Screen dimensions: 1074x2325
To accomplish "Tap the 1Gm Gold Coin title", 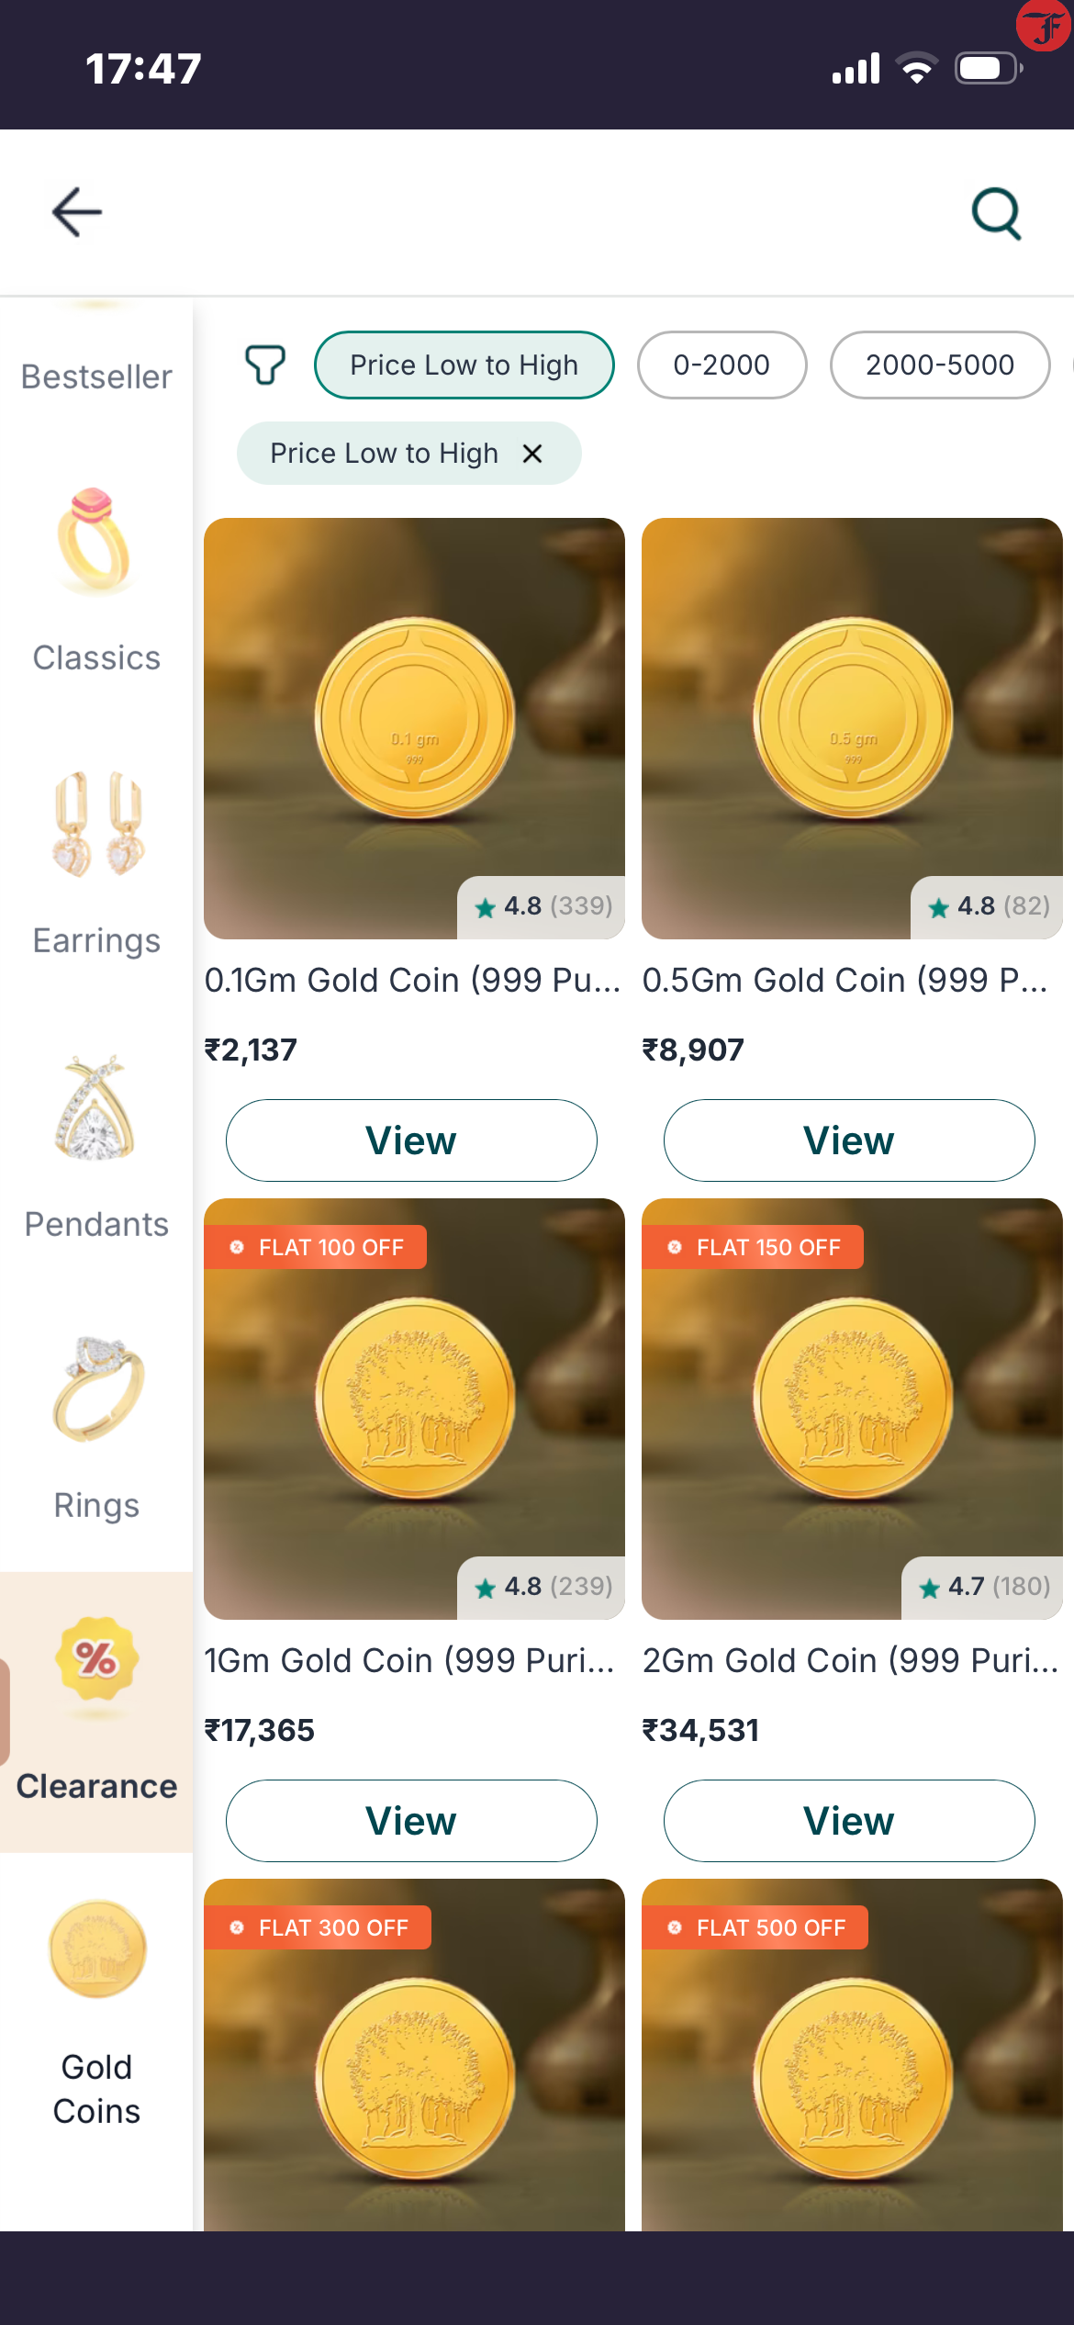I will tap(409, 1660).
